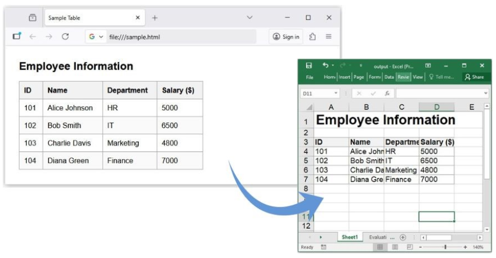Screen dimensions: 496x258
Task: Click the Insert Function fx icon
Action: point(387,93)
